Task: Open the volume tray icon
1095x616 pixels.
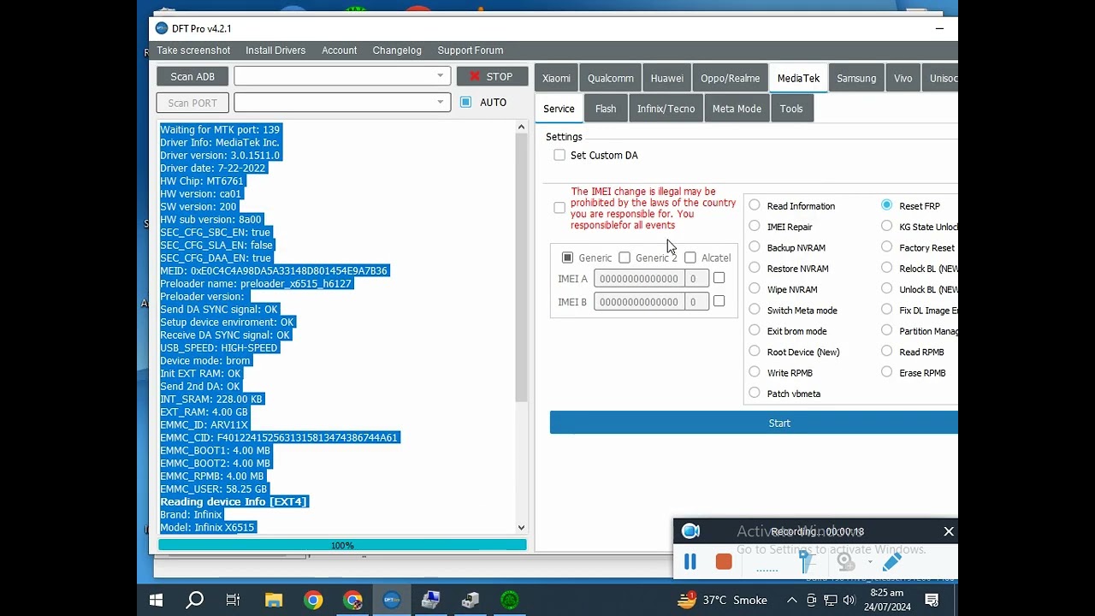Action: point(849,601)
